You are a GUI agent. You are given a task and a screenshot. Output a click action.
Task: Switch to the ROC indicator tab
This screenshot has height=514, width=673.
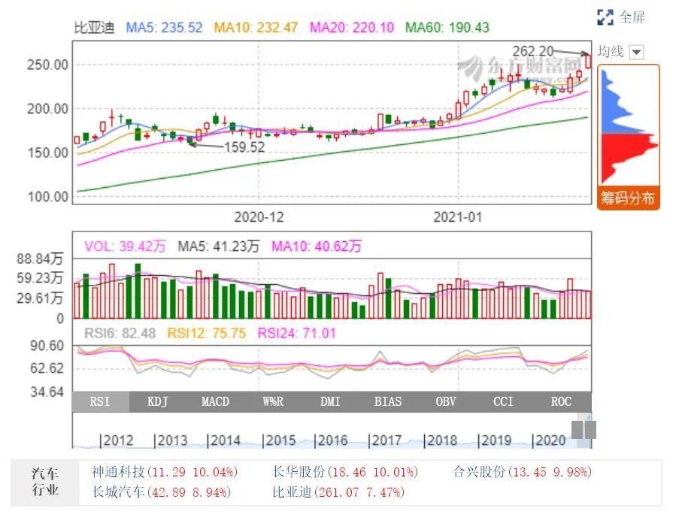tap(561, 401)
